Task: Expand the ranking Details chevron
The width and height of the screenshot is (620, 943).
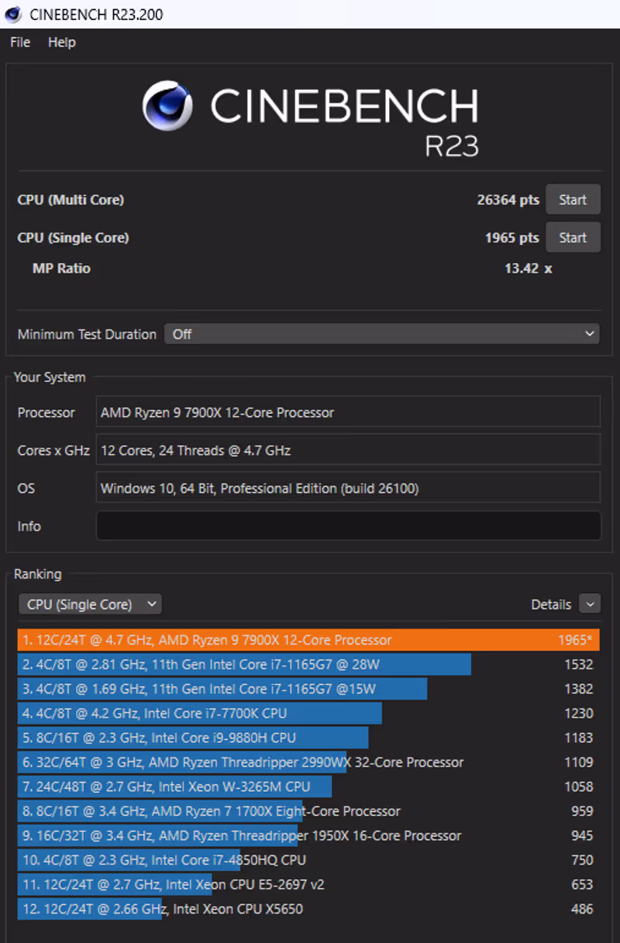Action: click(x=590, y=604)
